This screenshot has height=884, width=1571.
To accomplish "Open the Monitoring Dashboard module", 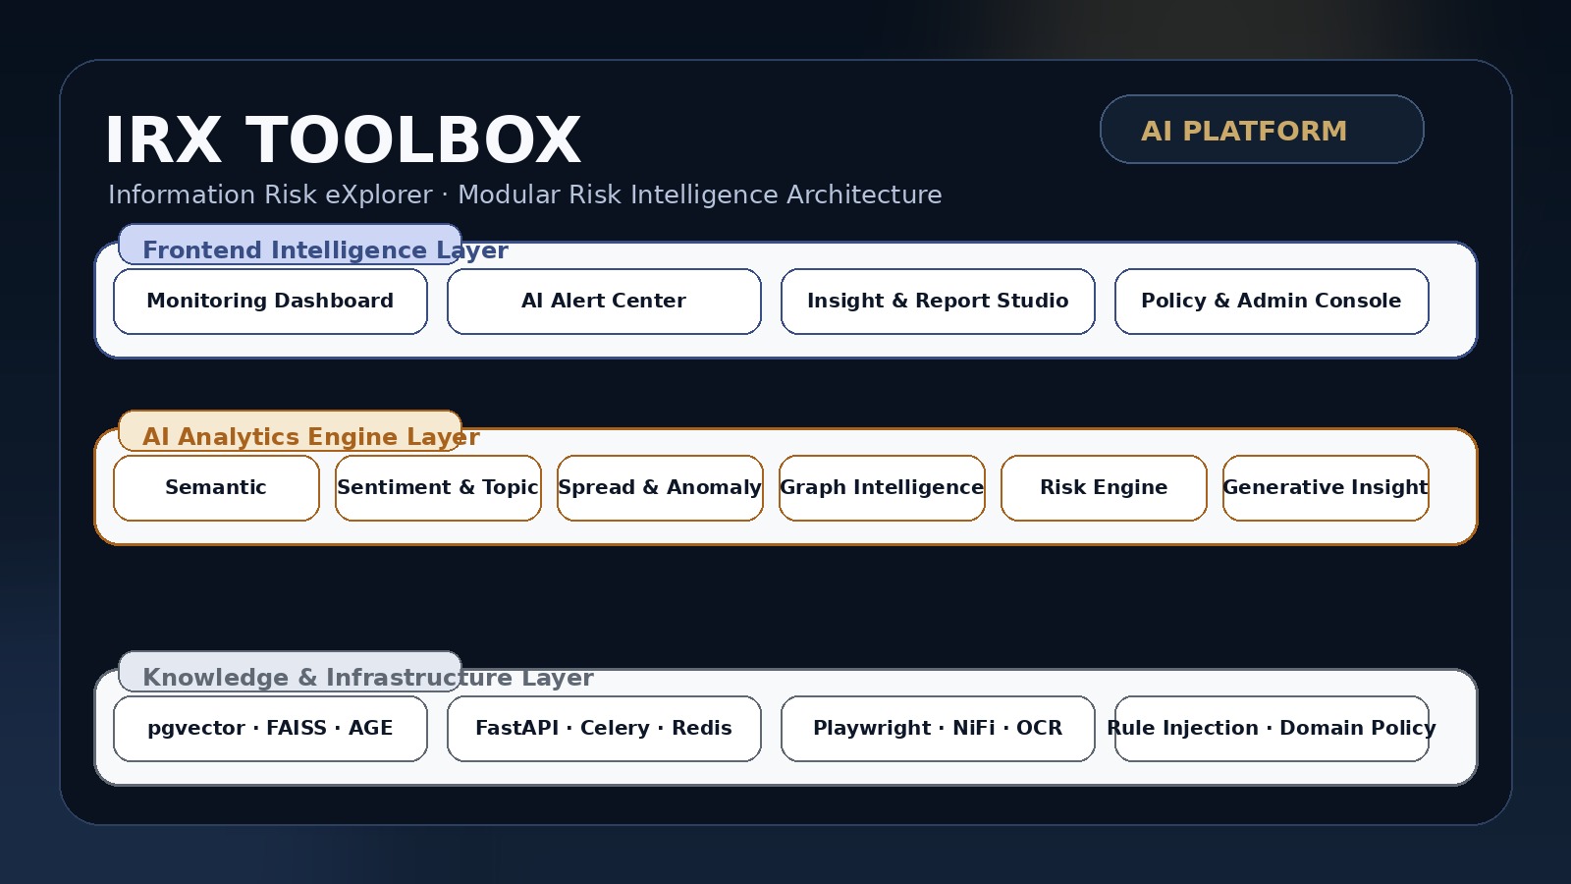I will coord(270,301).
